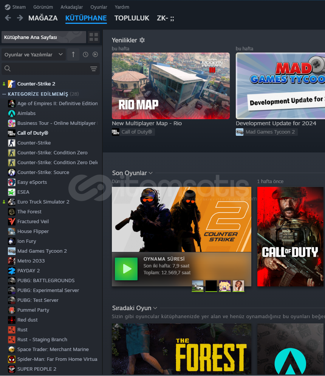This screenshot has height=376, width=325.
Task: Open the Görünüm menu
Action: (x=43, y=7)
